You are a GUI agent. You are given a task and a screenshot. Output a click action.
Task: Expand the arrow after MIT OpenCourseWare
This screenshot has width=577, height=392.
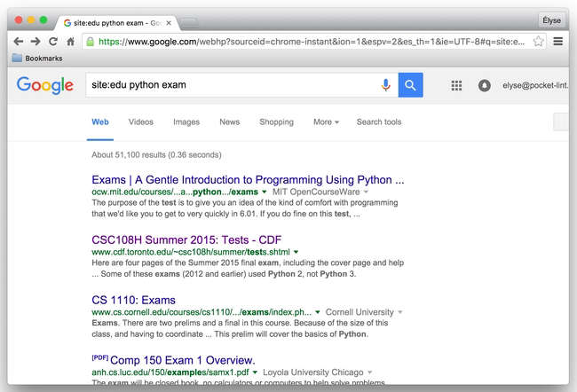click(x=366, y=192)
